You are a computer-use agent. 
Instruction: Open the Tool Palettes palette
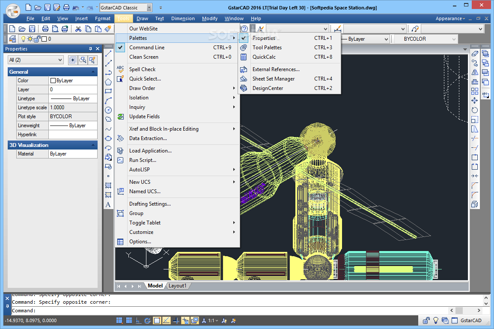click(x=290, y=48)
